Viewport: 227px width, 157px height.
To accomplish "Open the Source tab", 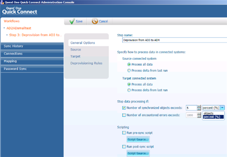I will [x=76, y=50].
